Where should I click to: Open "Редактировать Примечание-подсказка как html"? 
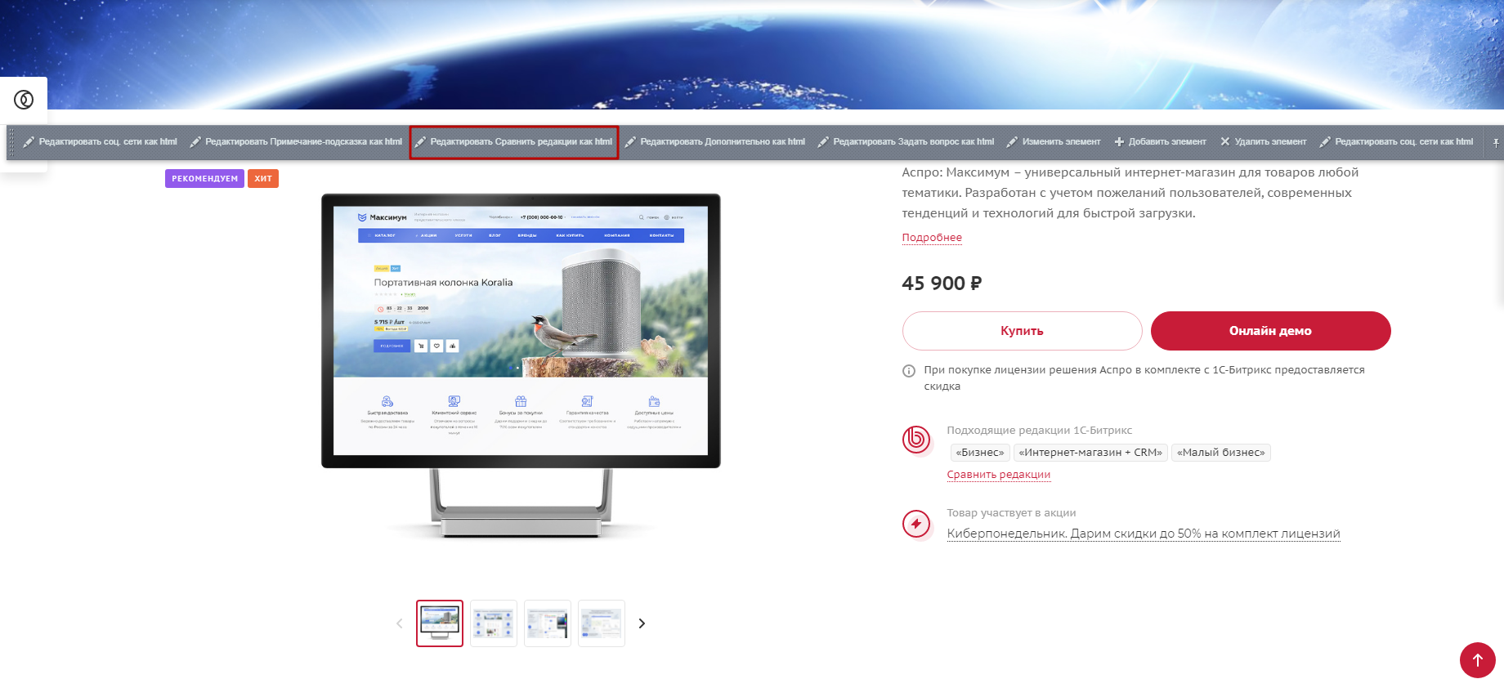point(296,142)
